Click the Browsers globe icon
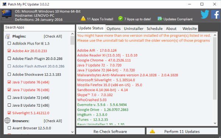 [x=7, y=121]
